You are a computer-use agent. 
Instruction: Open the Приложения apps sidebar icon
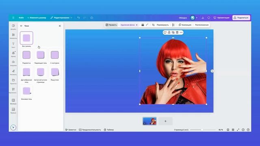pyautogui.click(x=13, y=90)
